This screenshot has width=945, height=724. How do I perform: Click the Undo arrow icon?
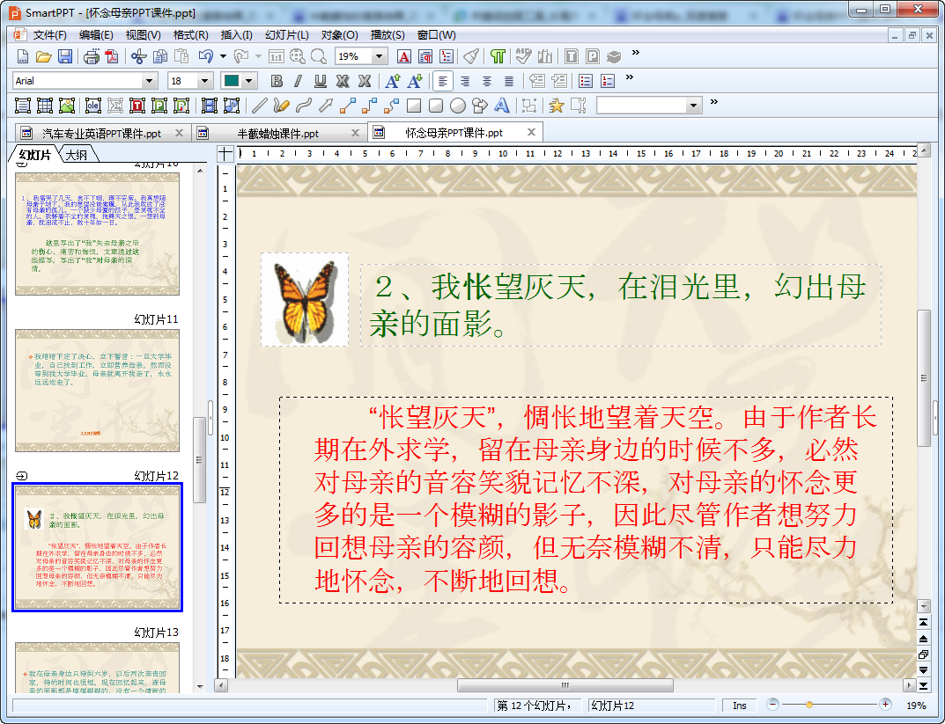click(206, 56)
